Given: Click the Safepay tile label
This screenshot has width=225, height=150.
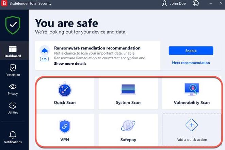Looking at the screenshot, I should (x=128, y=140).
